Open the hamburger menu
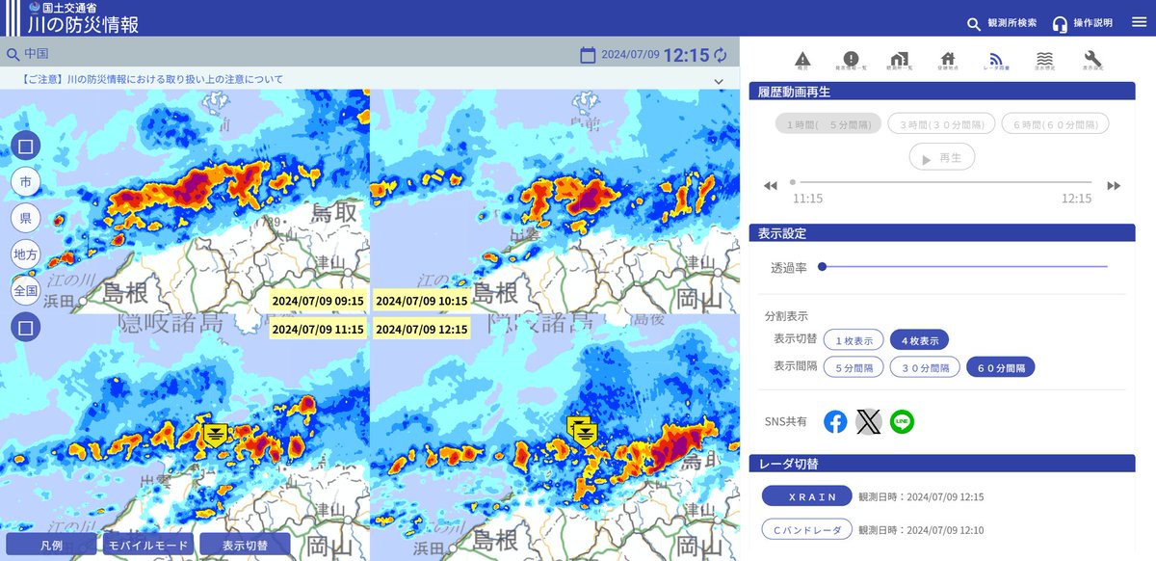The image size is (1156, 561). (x=1139, y=22)
